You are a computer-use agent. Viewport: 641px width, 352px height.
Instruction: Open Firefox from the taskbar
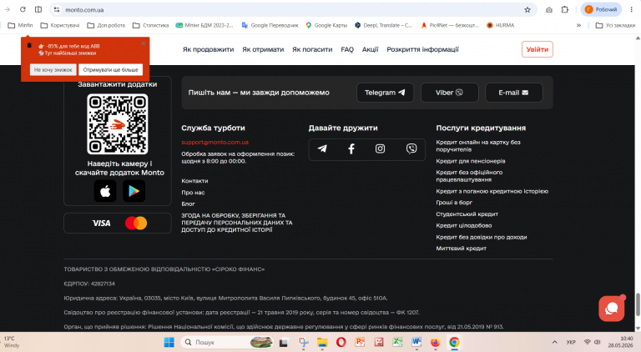pos(435,342)
